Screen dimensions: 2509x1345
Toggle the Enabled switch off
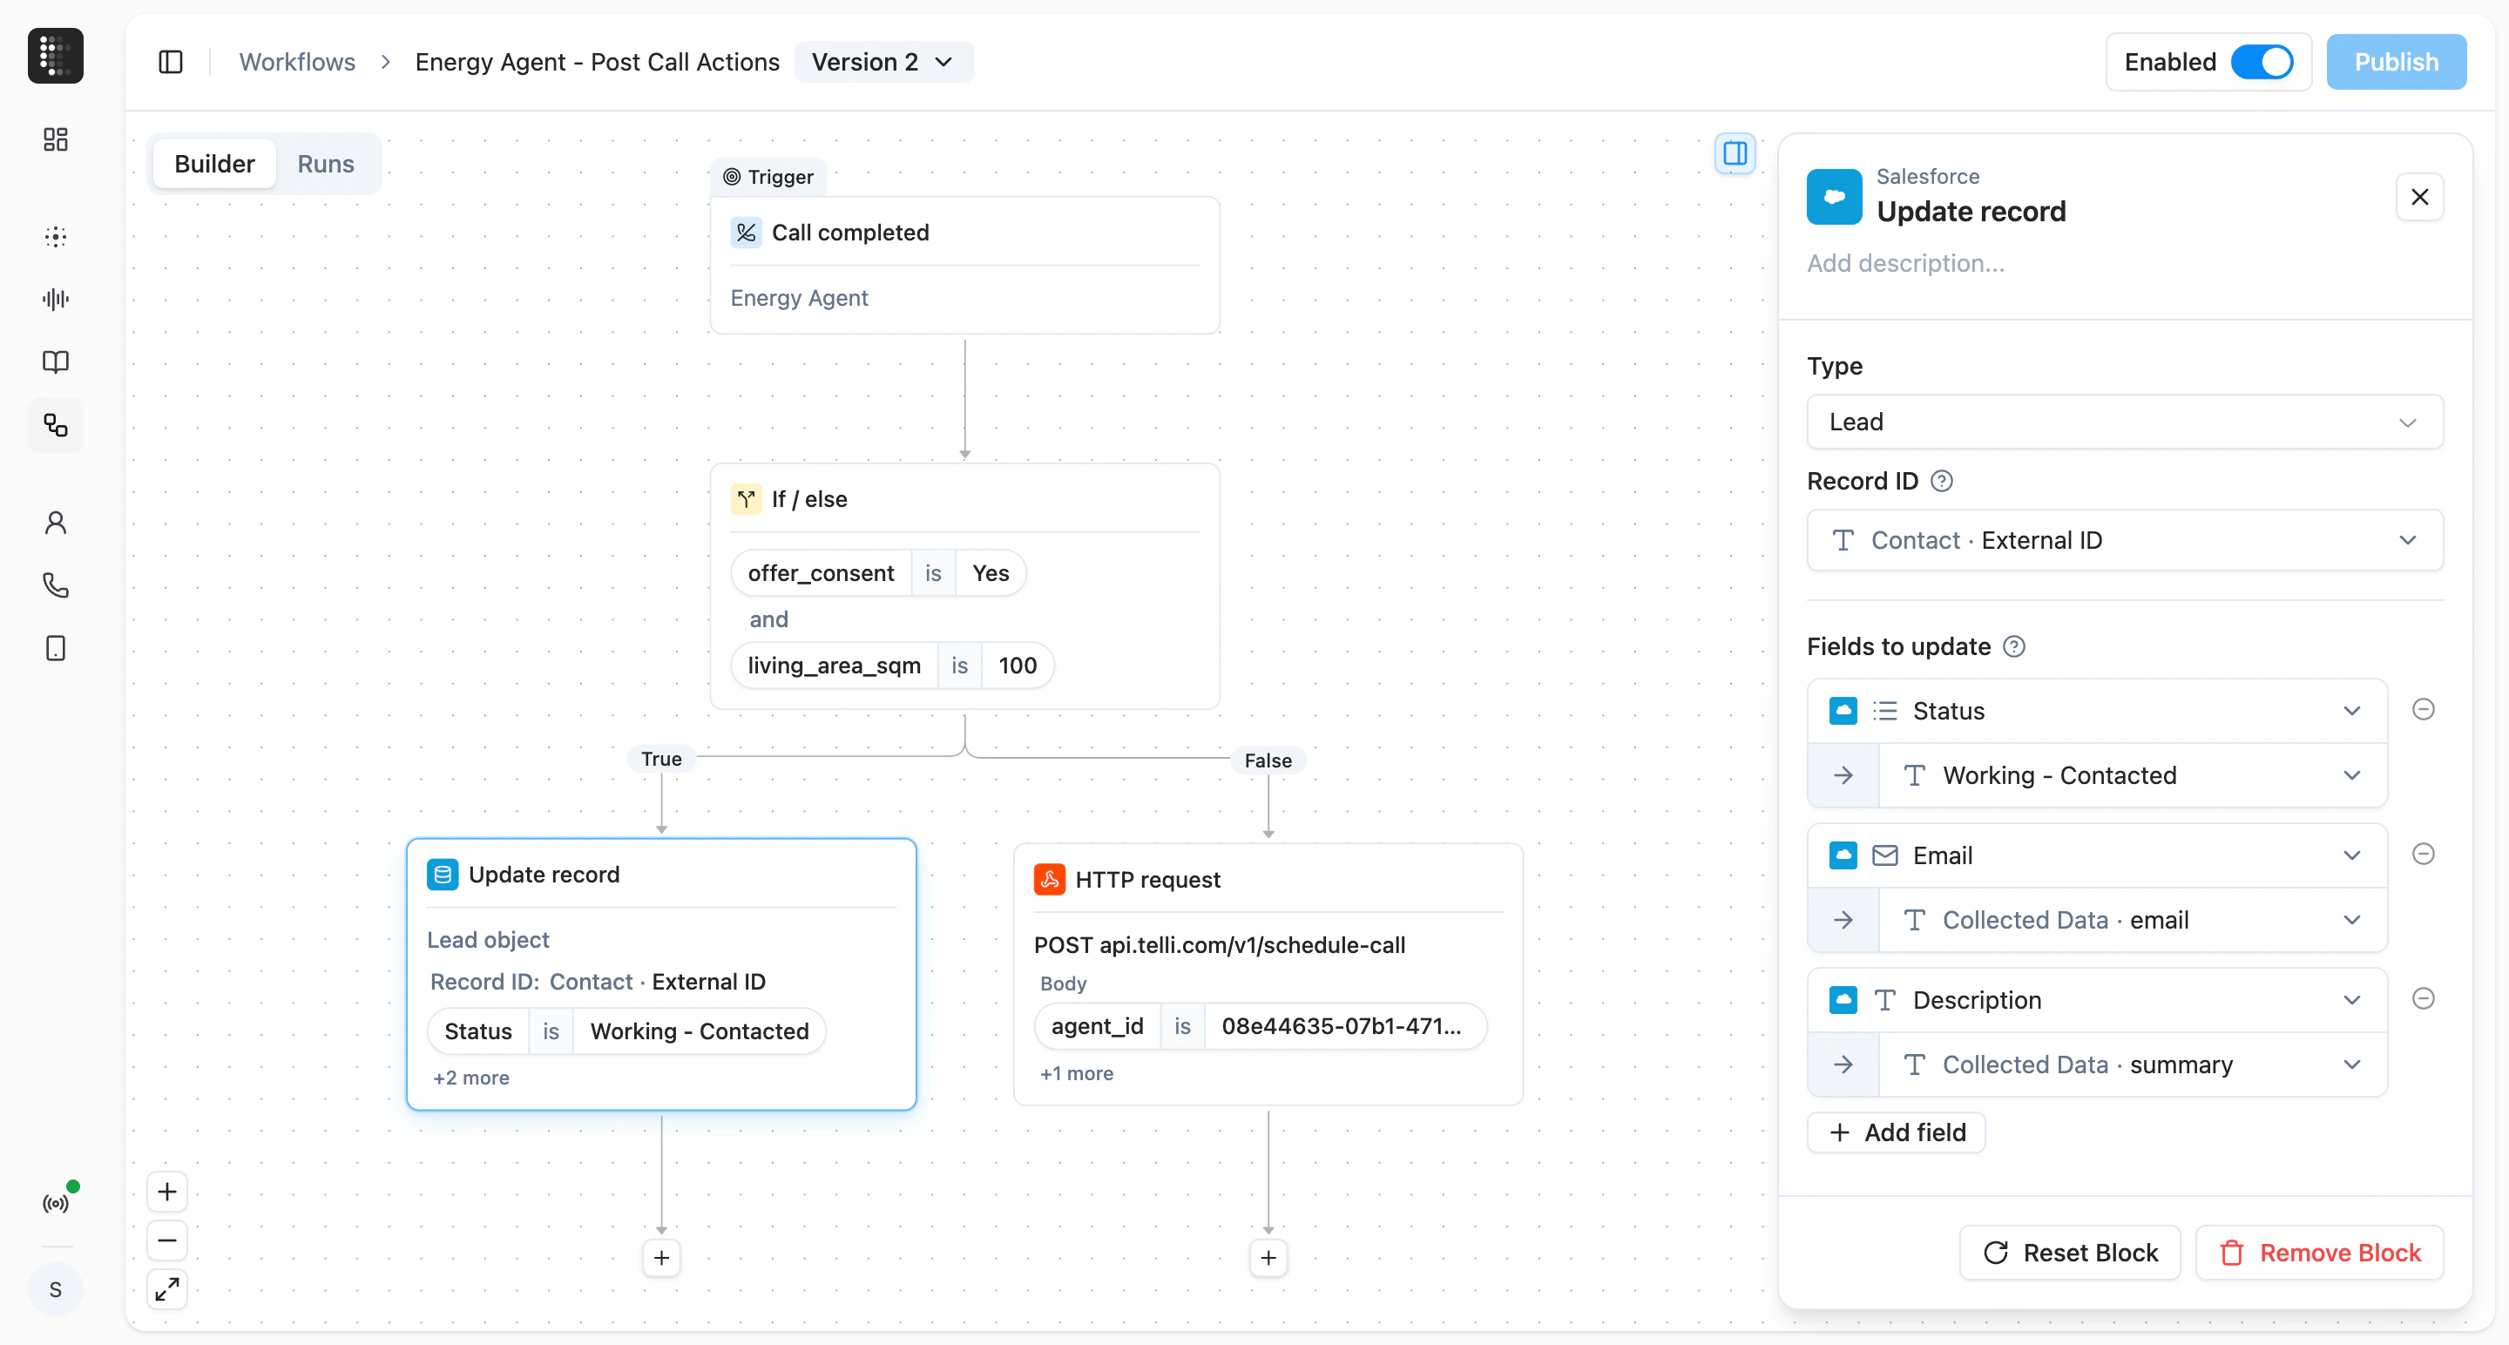pos(2262,63)
